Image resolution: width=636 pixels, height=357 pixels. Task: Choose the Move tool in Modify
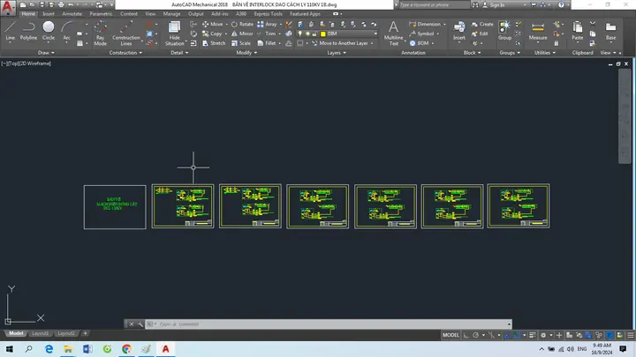(x=213, y=25)
